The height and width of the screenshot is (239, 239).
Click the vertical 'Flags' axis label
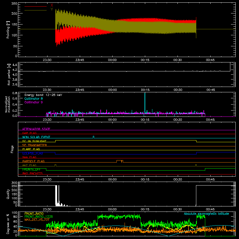coord(12,149)
